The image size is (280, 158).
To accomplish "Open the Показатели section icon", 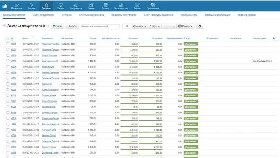I will point(17,5).
